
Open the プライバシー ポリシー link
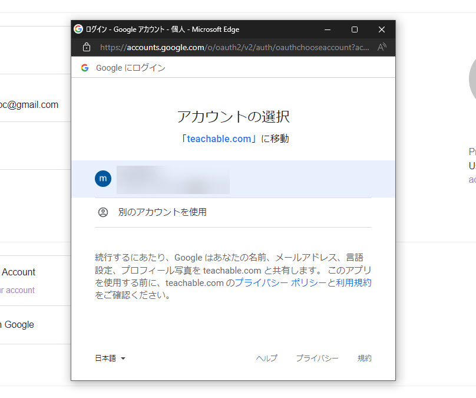click(280, 282)
